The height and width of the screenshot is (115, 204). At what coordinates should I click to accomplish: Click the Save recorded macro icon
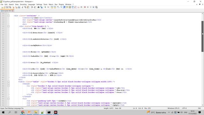(x=96, y=7)
